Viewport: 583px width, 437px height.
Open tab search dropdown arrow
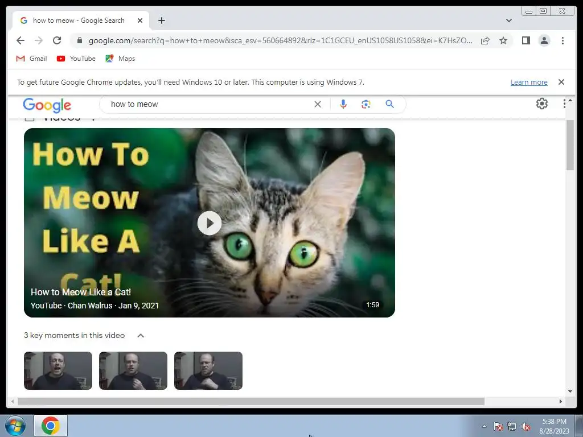pyautogui.click(x=509, y=20)
